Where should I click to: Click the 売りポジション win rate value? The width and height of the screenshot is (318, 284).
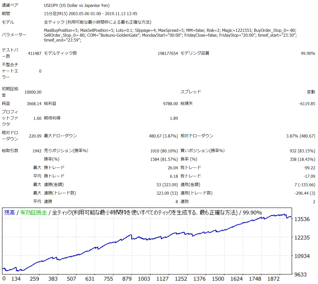[x=165, y=151]
